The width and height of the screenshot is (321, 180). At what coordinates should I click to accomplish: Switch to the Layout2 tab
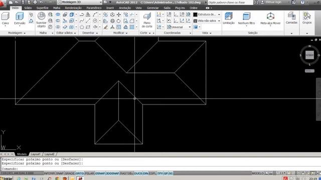(x=49, y=154)
